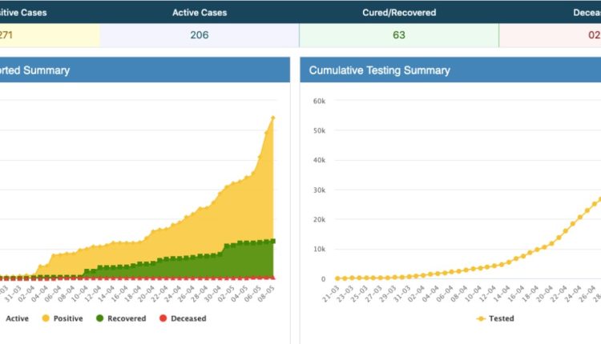Click the 02 deceased count
This screenshot has height=344, width=601.
594,35
